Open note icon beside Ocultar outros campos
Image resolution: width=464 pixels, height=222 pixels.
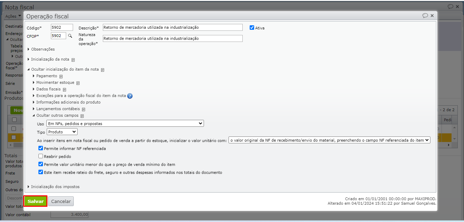pyautogui.click(x=82, y=116)
